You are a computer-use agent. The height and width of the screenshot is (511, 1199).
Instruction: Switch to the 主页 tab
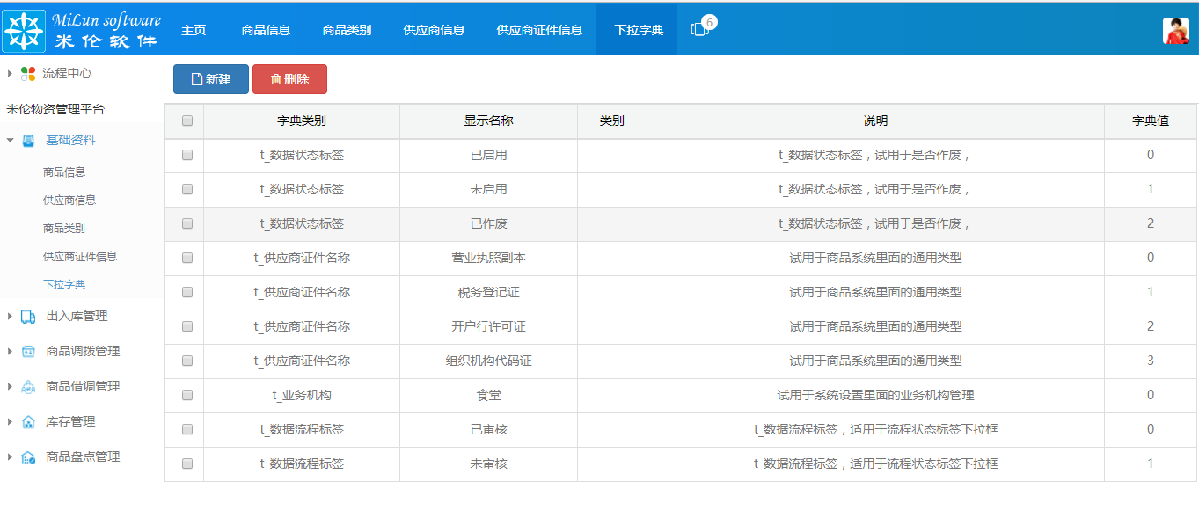click(x=193, y=28)
